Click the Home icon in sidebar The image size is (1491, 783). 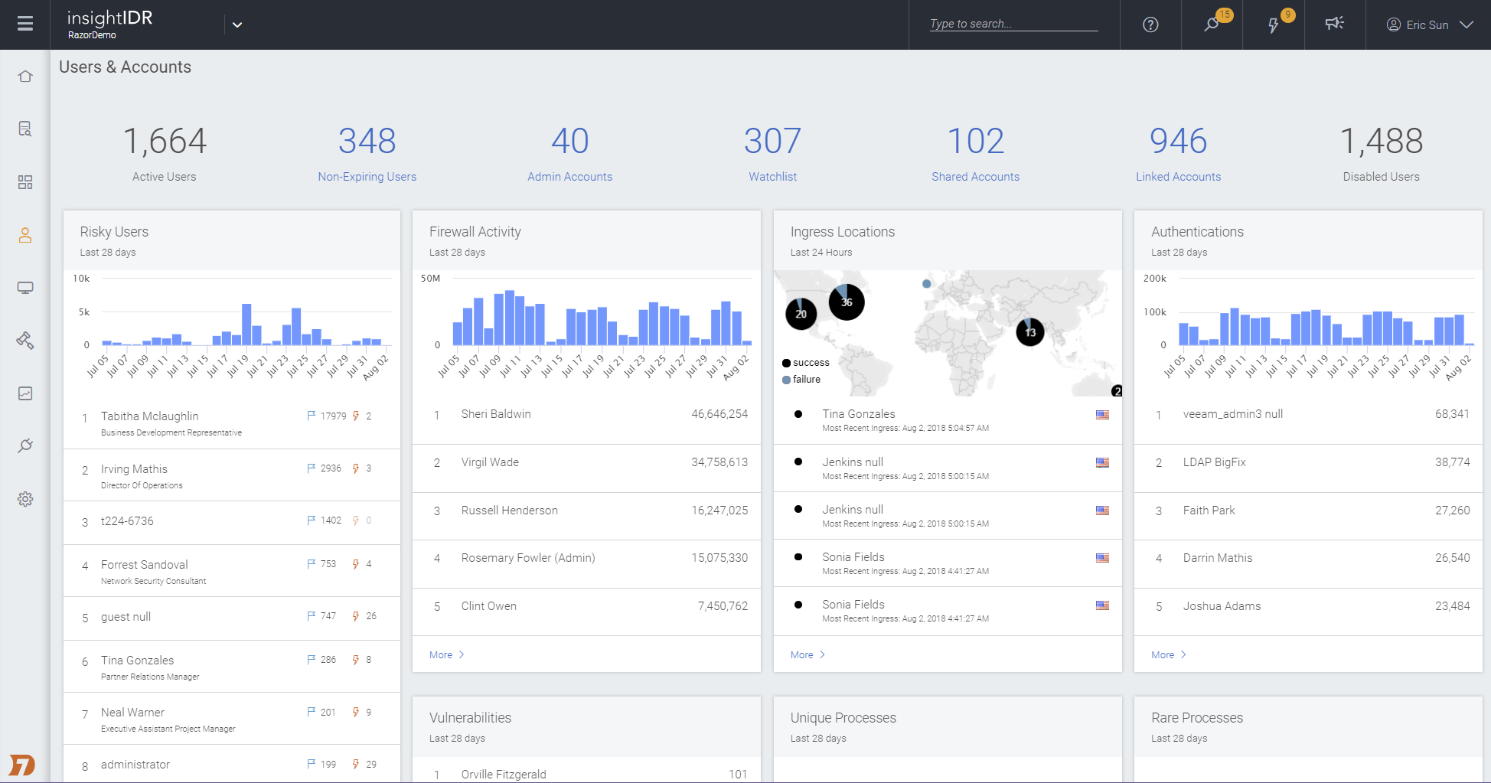tap(25, 77)
